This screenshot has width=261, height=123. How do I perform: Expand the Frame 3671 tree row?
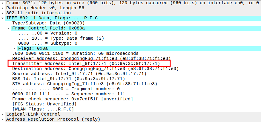point(3,3)
